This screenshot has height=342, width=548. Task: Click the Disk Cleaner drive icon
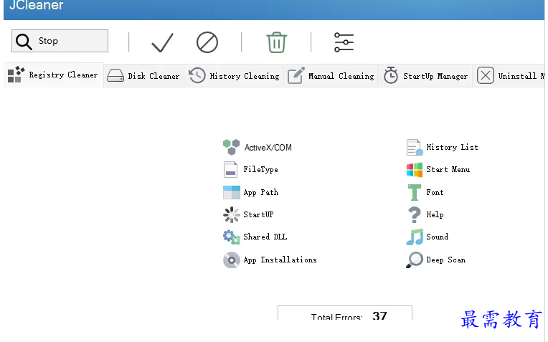[115, 75]
